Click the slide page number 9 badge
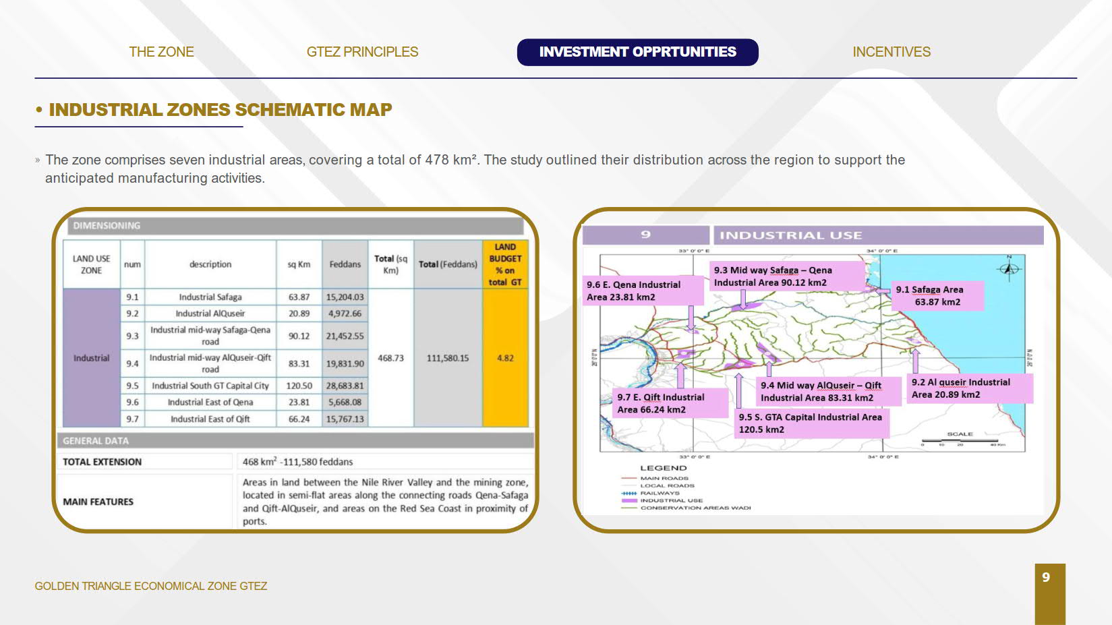This screenshot has width=1112, height=625. pyautogui.click(x=1050, y=593)
